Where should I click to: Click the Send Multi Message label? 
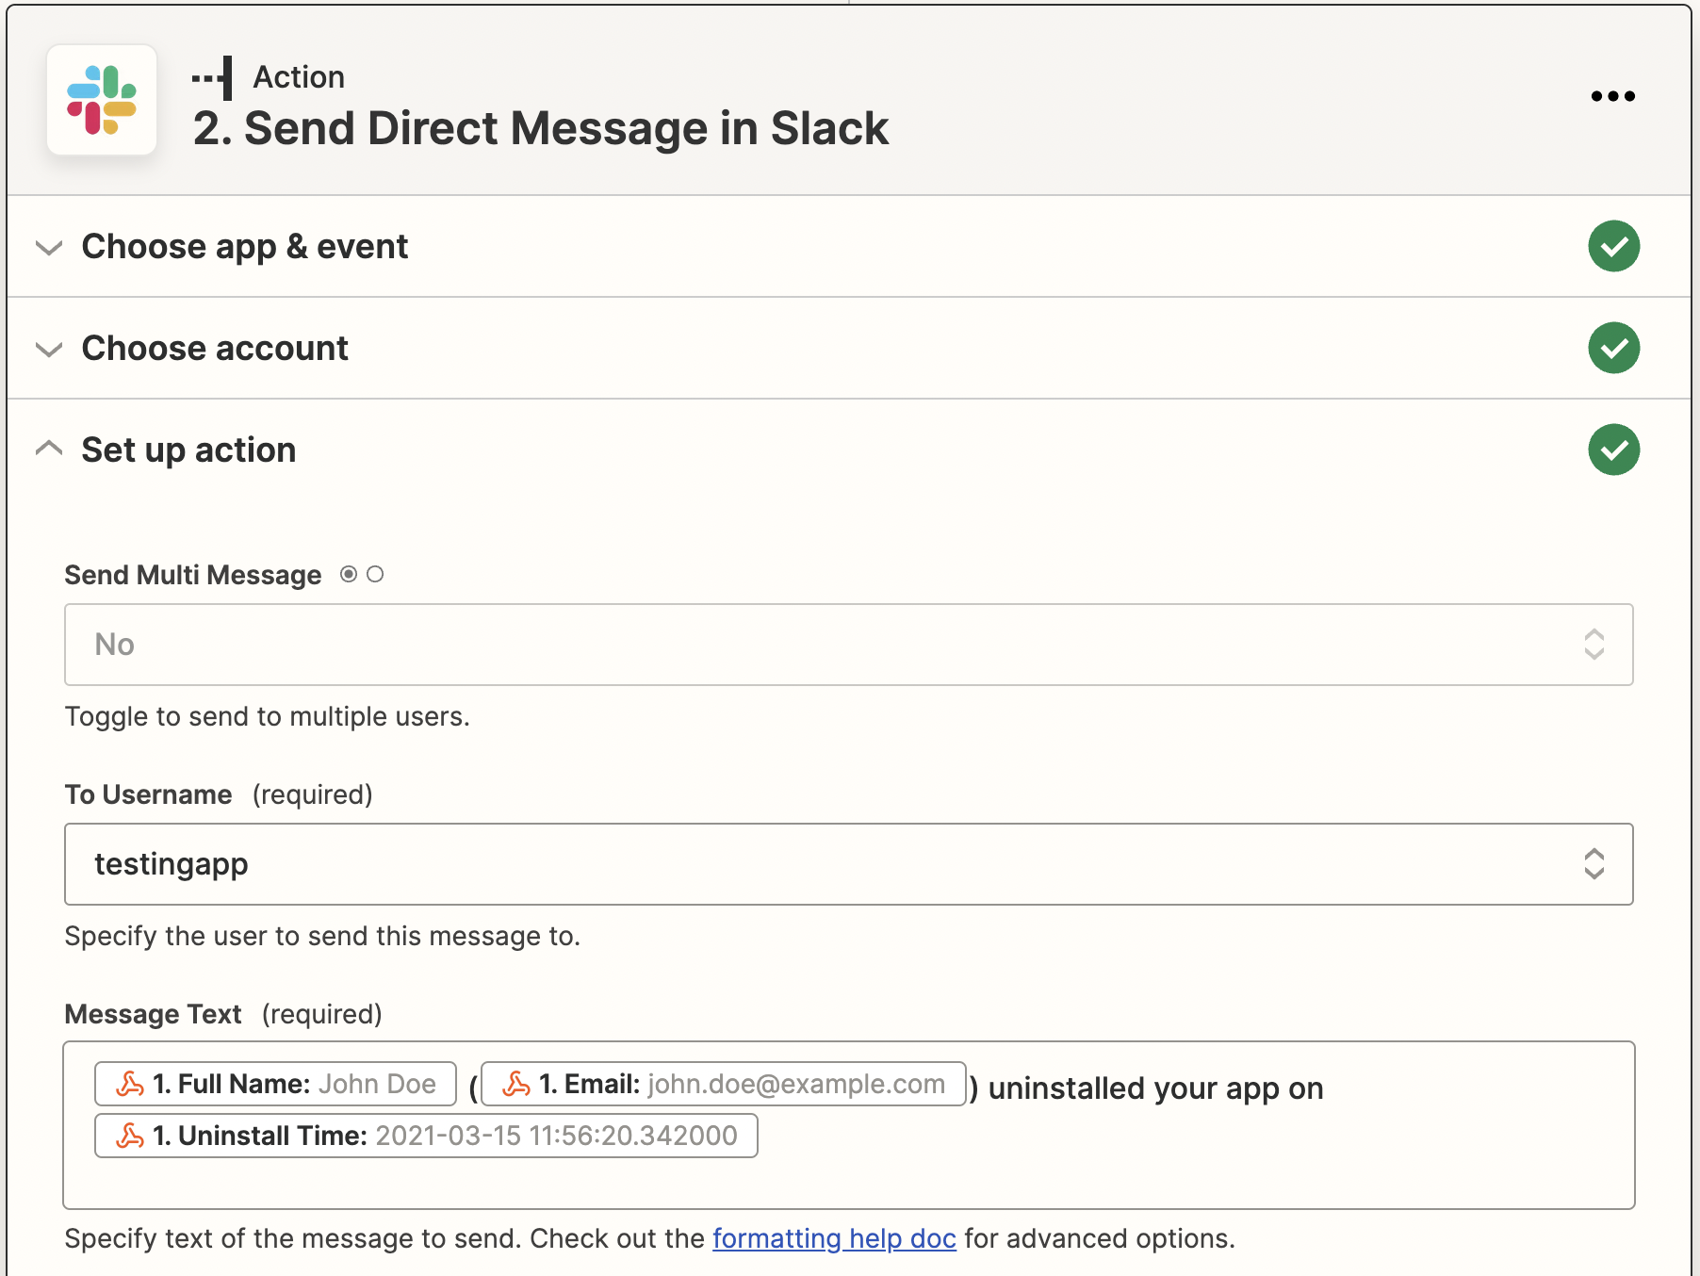(x=193, y=575)
